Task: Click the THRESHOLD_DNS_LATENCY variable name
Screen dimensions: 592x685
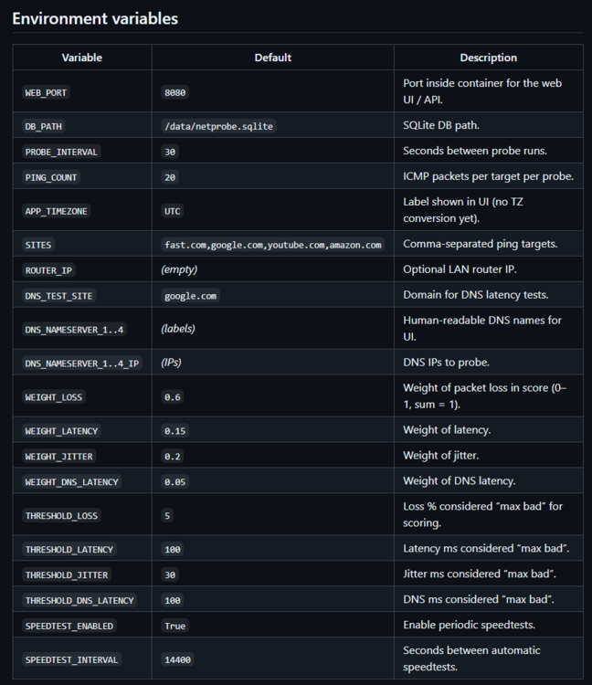Action: tap(79, 600)
